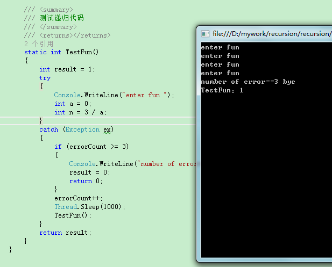Click the 'int n = 3 / a;' line

click(x=80, y=112)
